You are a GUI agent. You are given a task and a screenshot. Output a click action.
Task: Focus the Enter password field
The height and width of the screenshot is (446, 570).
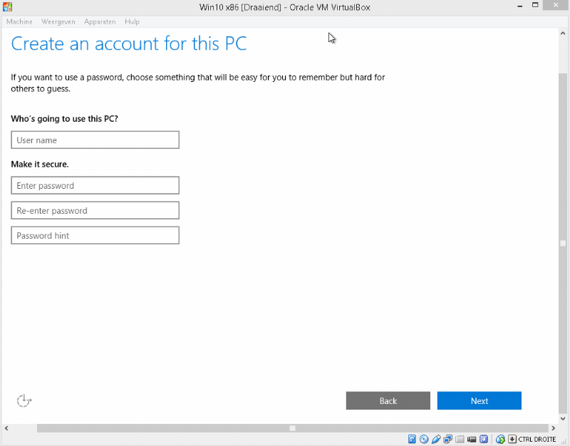95,186
